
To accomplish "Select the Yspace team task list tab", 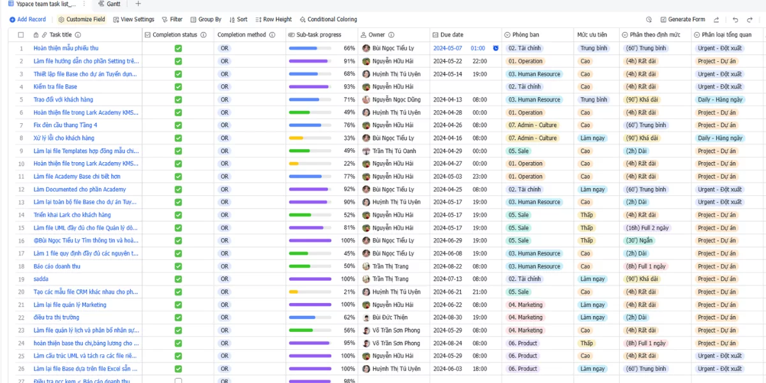I will 41,4.
